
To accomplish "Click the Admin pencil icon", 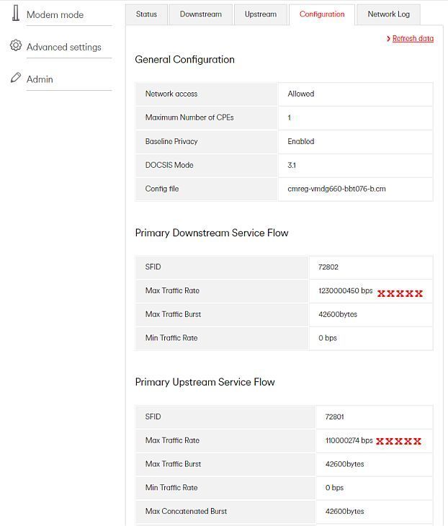I will pos(15,78).
